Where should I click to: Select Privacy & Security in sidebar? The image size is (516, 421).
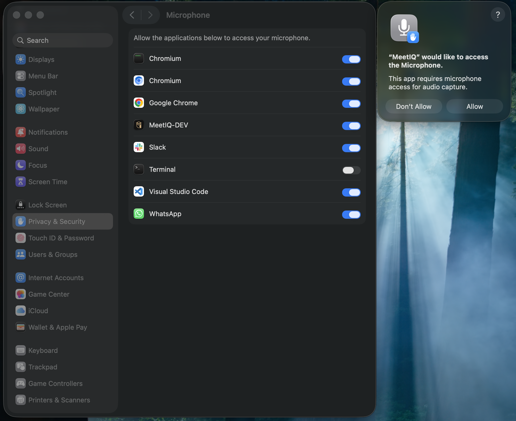(63, 221)
